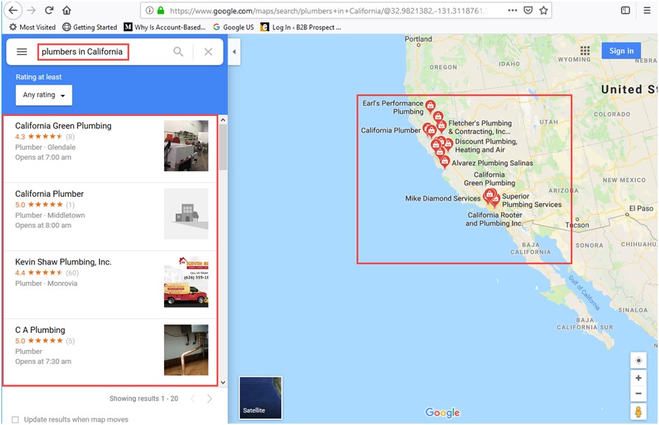Viewport: 659px width, 425px height.
Task: Open Why Is Account-Based bookmark
Action: click(165, 27)
